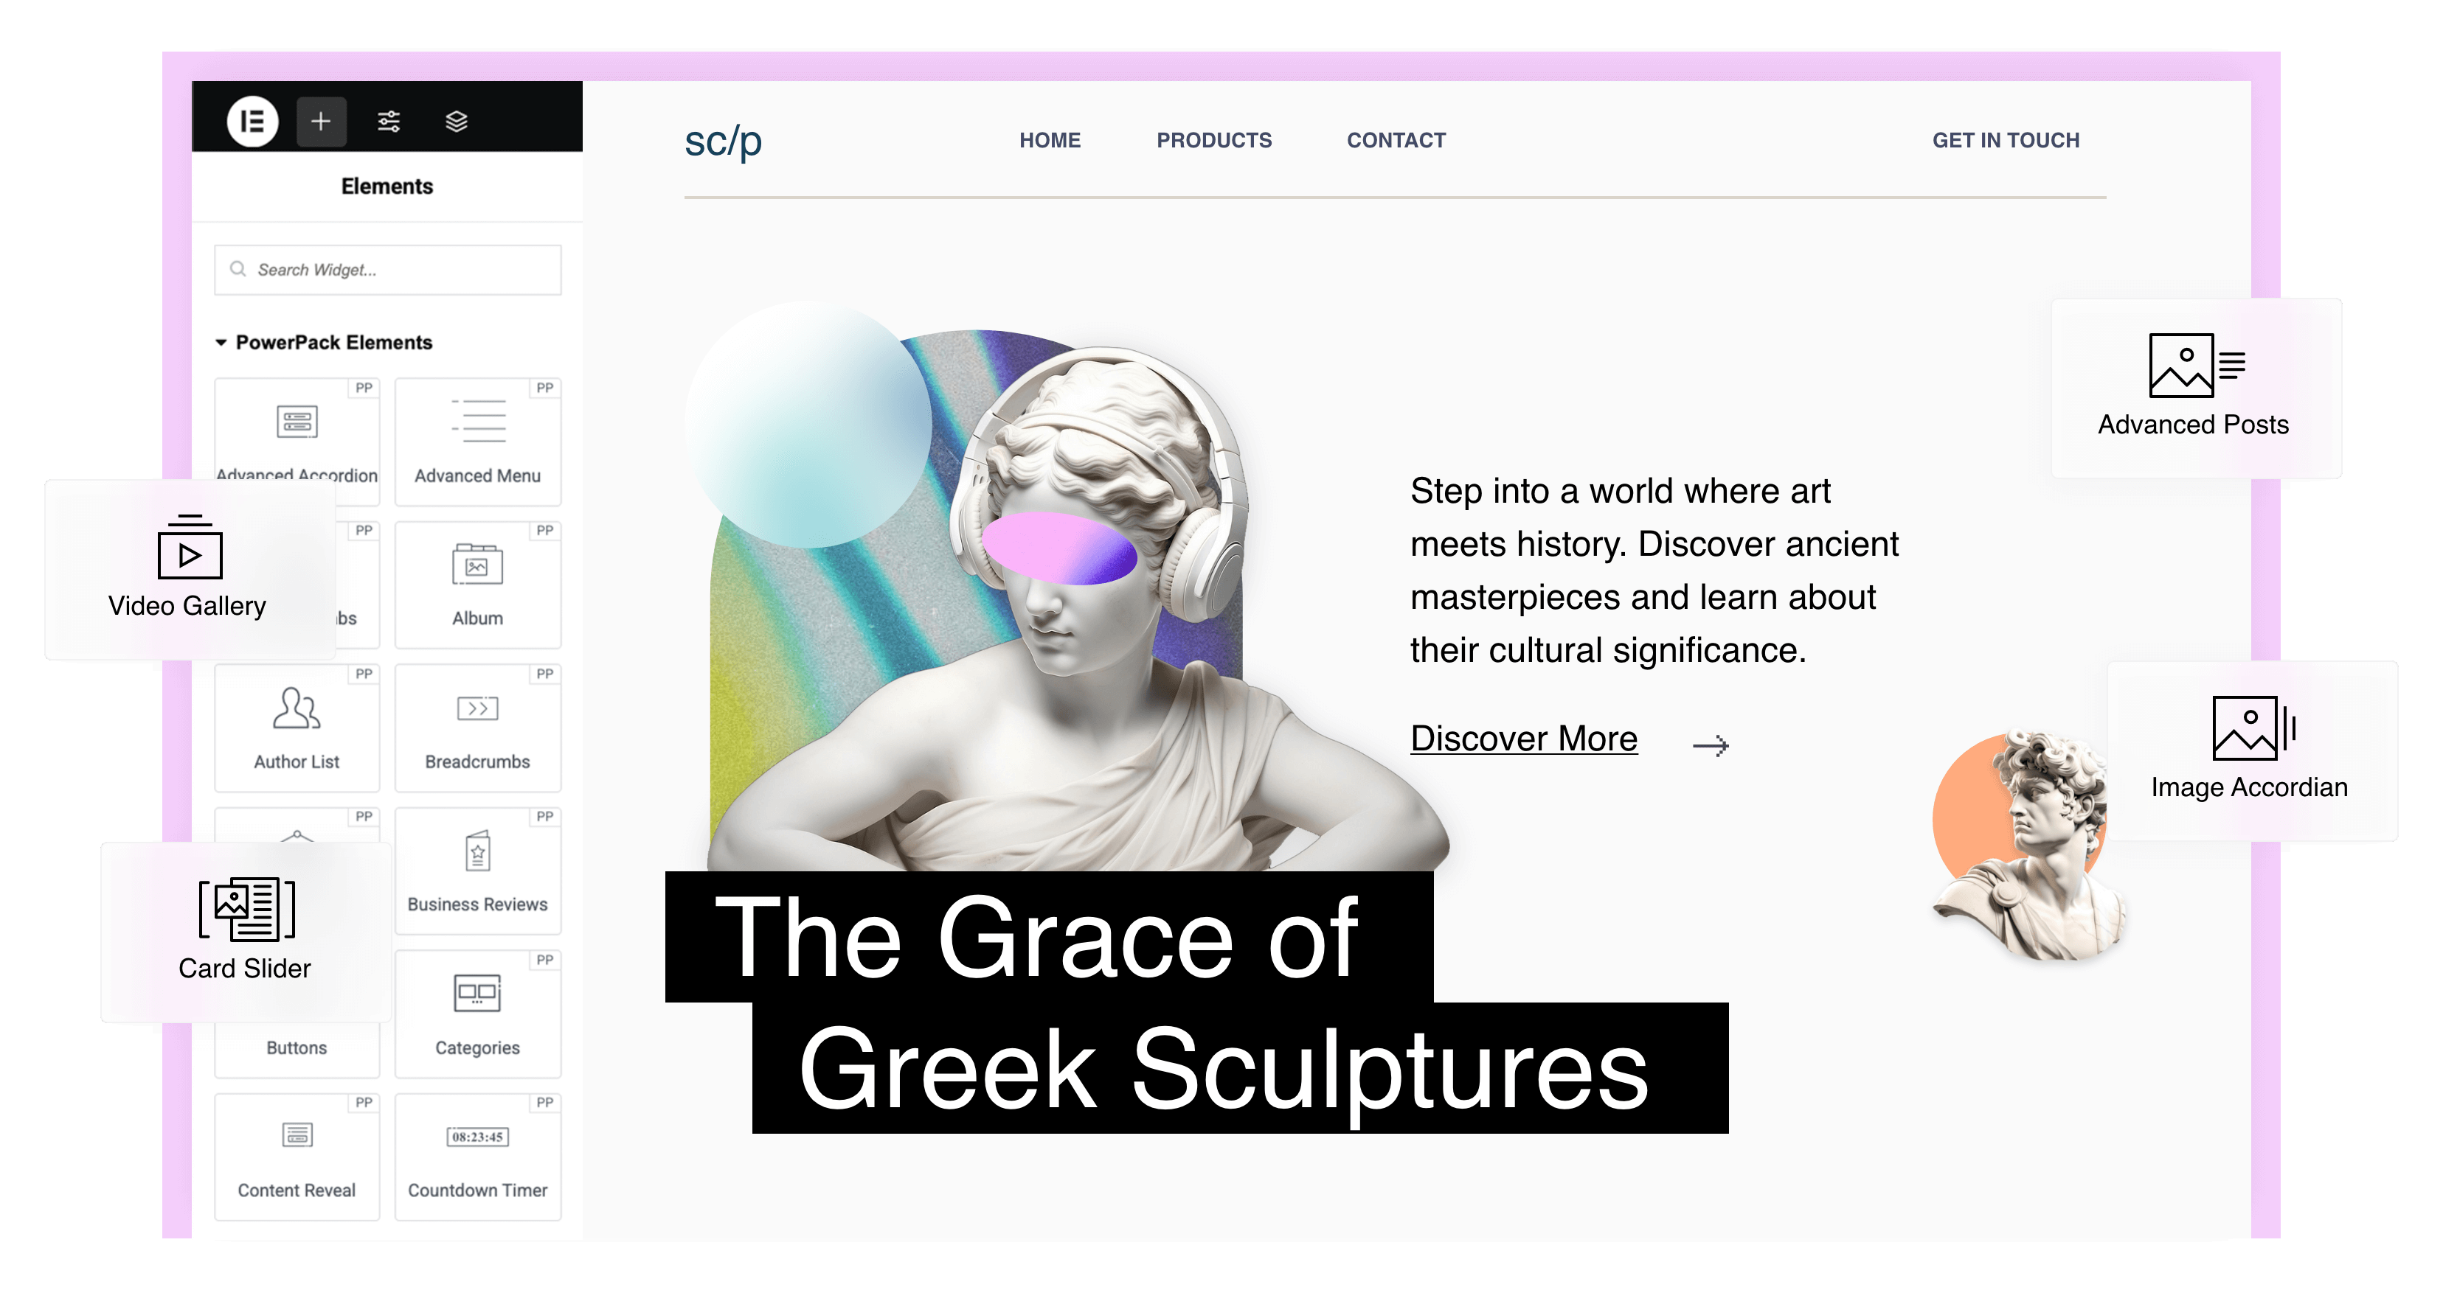The image size is (2443, 1290).
Task: Select the Business Reviews widget
Action: pos(477,870)
